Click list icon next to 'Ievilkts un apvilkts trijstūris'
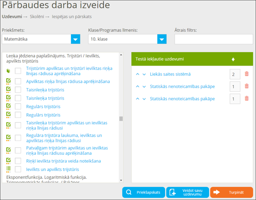The image size is (256, 200). pos(8,169)
